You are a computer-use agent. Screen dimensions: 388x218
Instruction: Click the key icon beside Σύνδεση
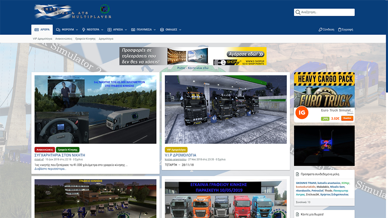click(x=321, y=30)
